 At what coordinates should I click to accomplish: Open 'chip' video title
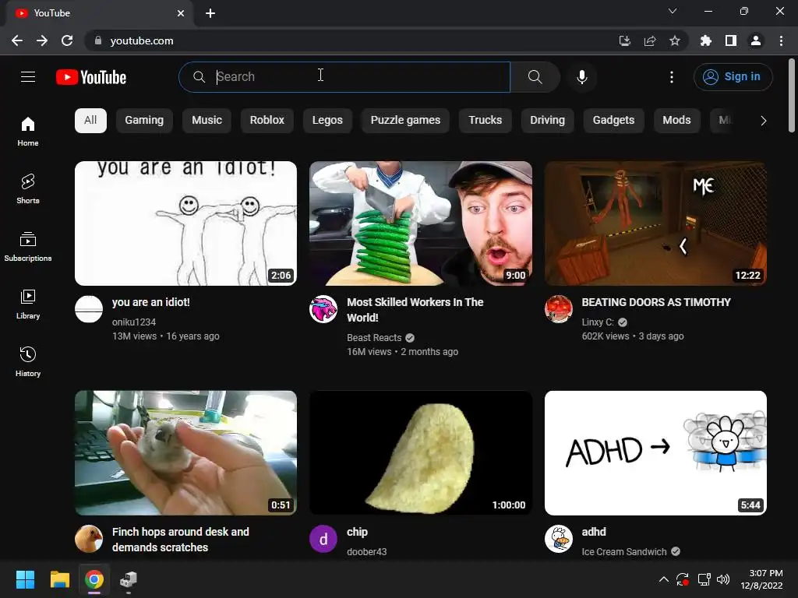(357, 532)
